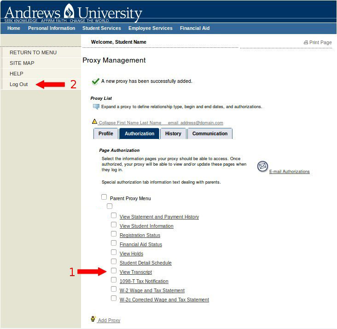Open the HELP sidebar link

(x=16, y=74)
